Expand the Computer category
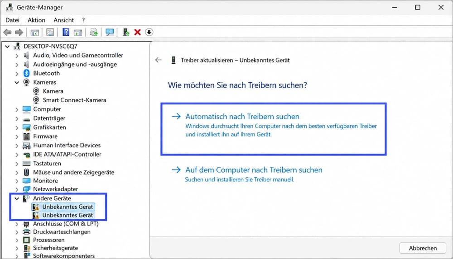The width and height of the screenshot is (453, 259). pyautogui.click(x=17, y=109)
